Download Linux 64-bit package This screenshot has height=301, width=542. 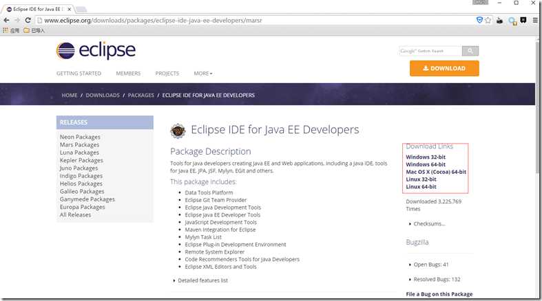[421, 186]
